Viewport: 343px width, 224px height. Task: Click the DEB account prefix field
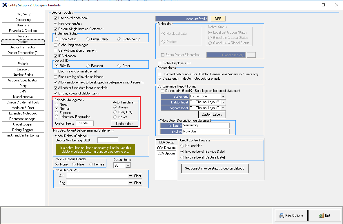click(x=218, y=19)
